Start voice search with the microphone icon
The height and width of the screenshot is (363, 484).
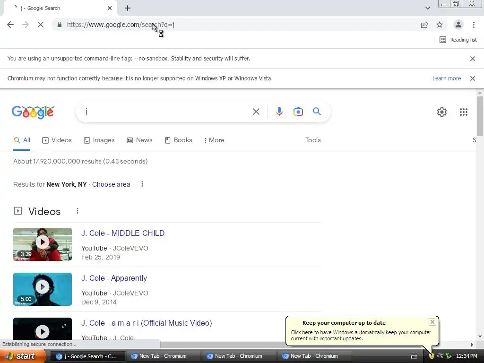[x=279, y=112]
